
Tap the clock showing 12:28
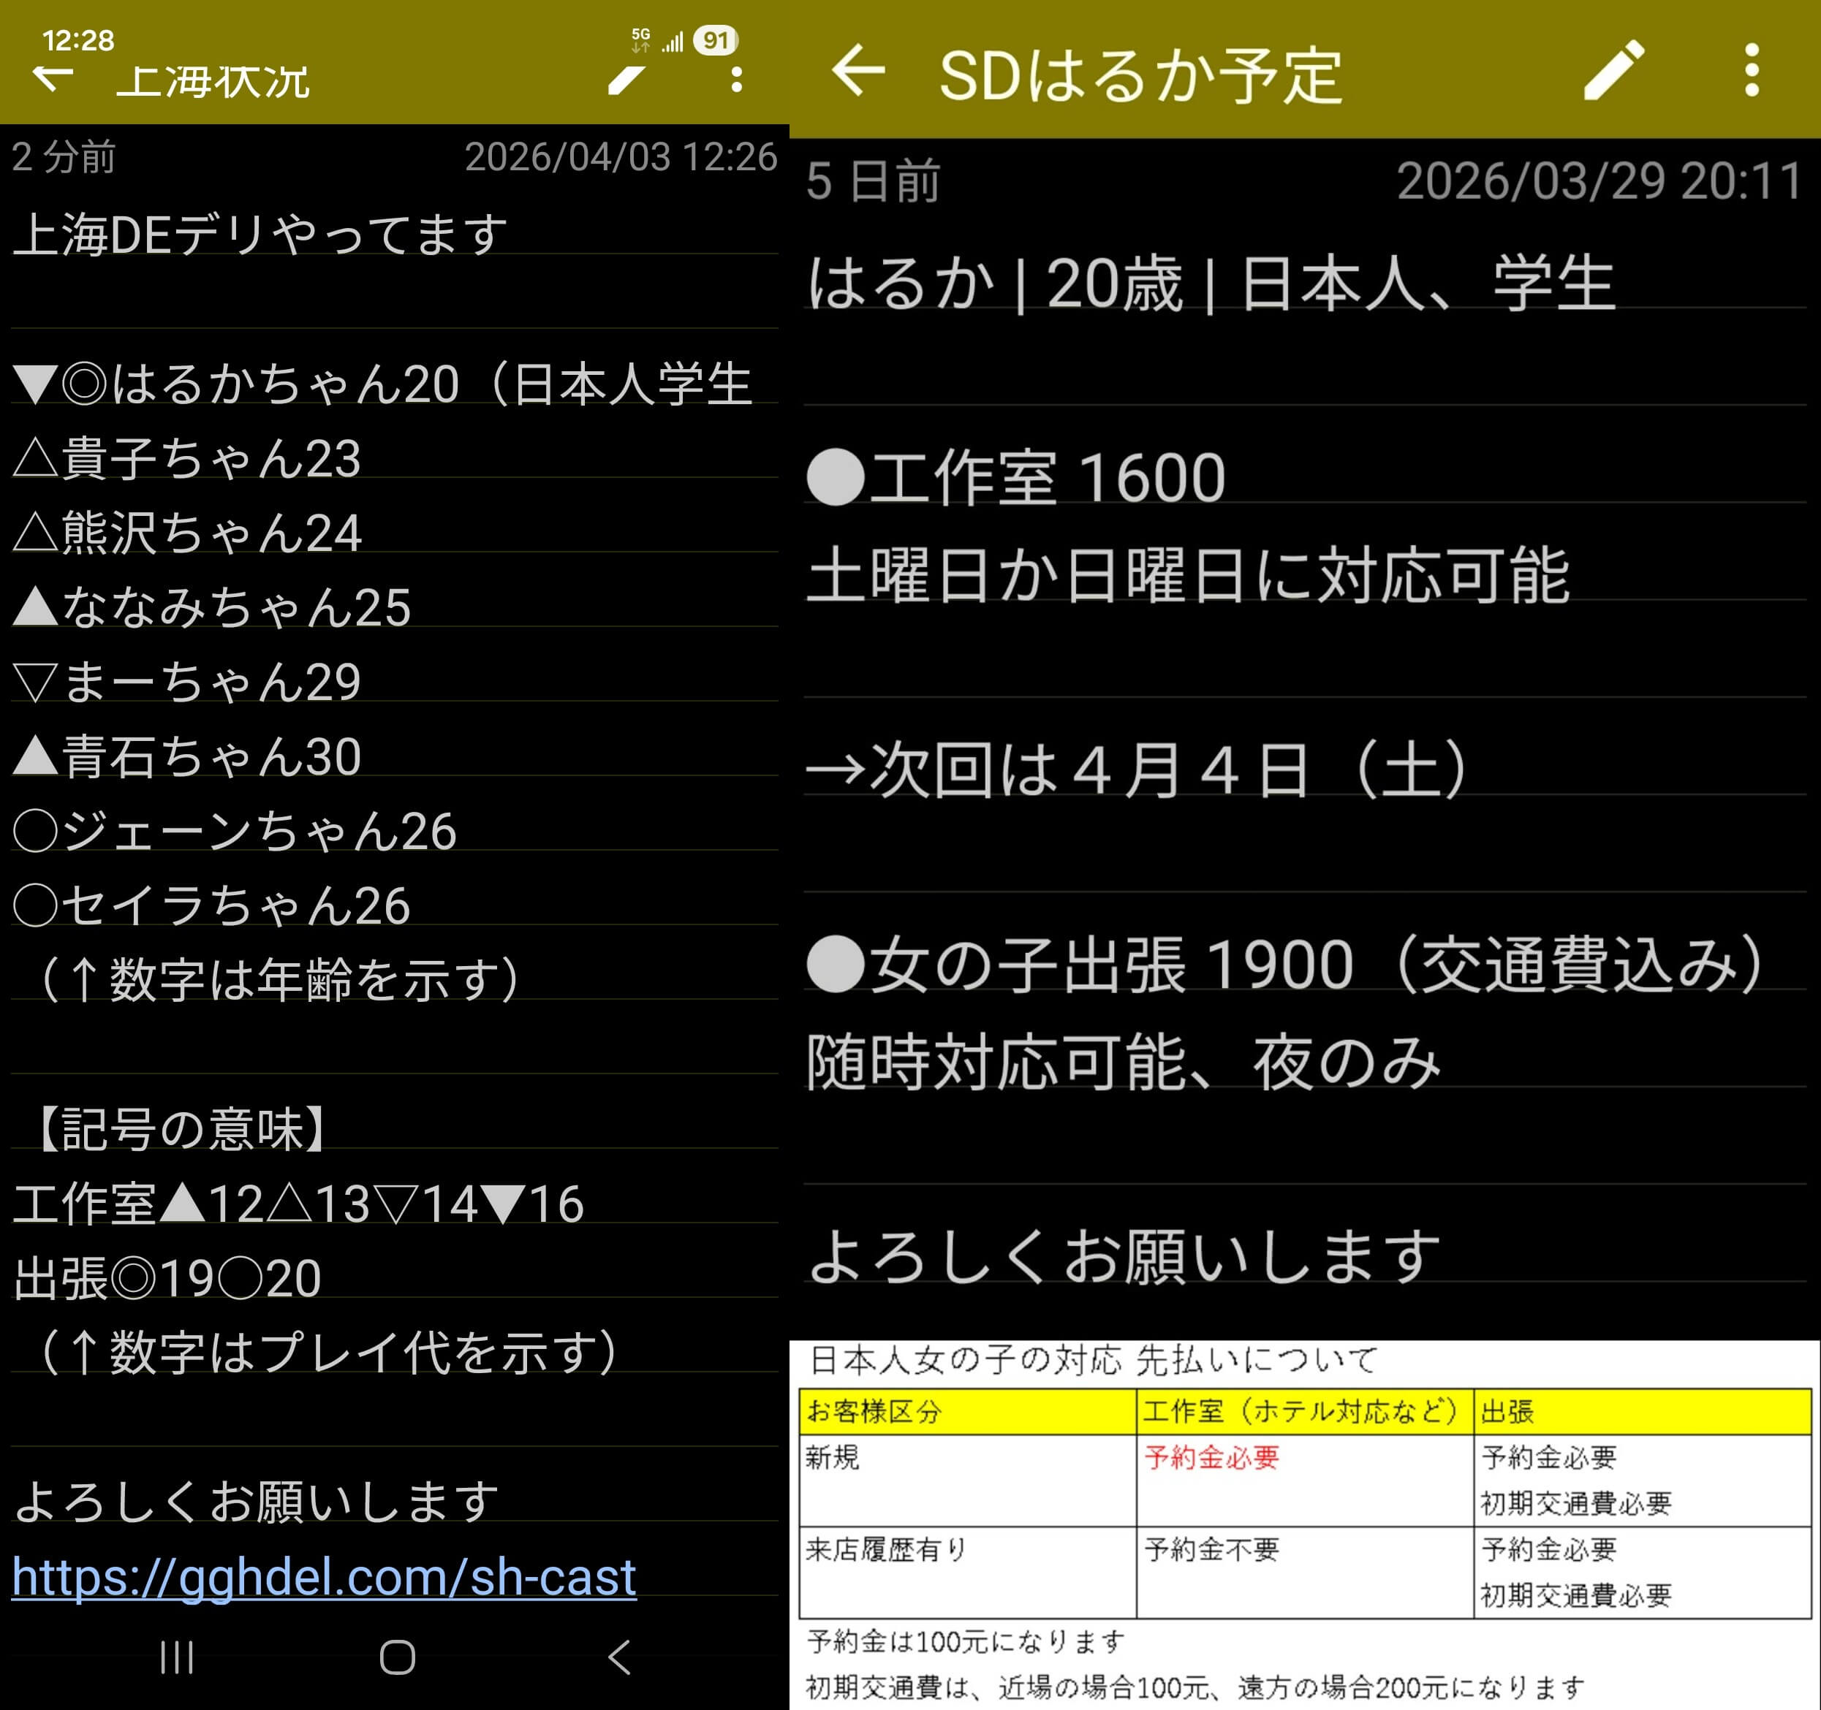(78, 40)
